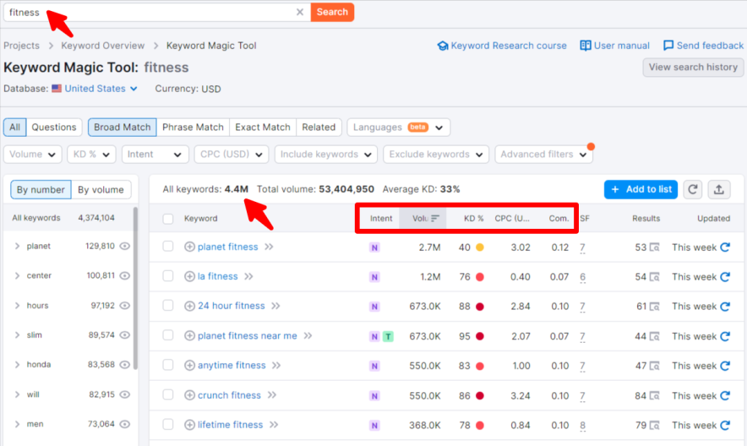Go to Keyword Overview breadcrumb

pos(102,46)
